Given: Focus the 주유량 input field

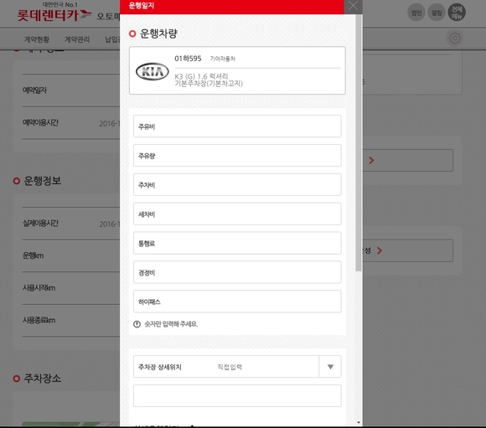Looking at the screenshot, I should (x=237, y=155).
